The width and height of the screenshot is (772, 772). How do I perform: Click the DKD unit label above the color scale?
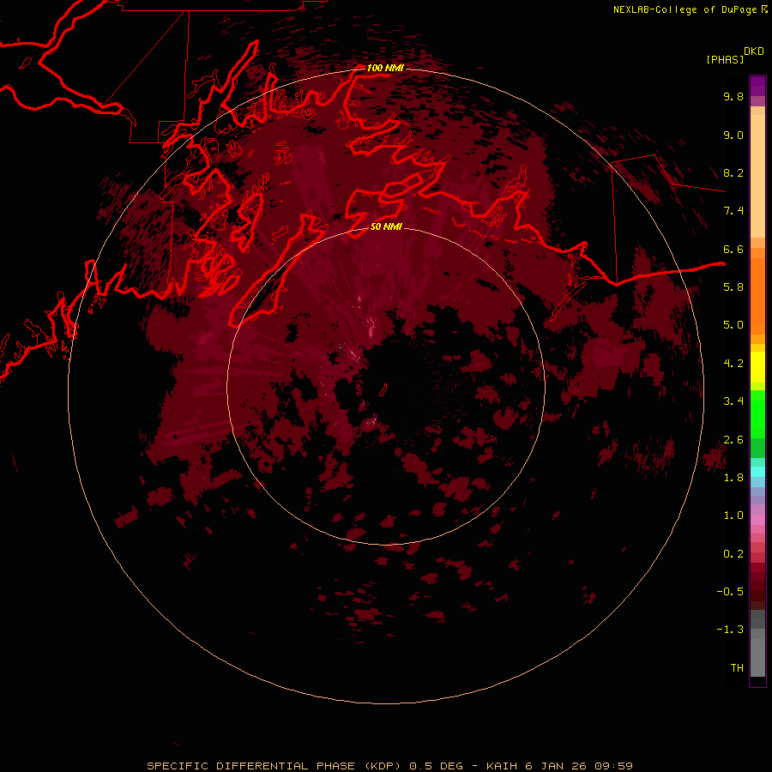[754, 51]
